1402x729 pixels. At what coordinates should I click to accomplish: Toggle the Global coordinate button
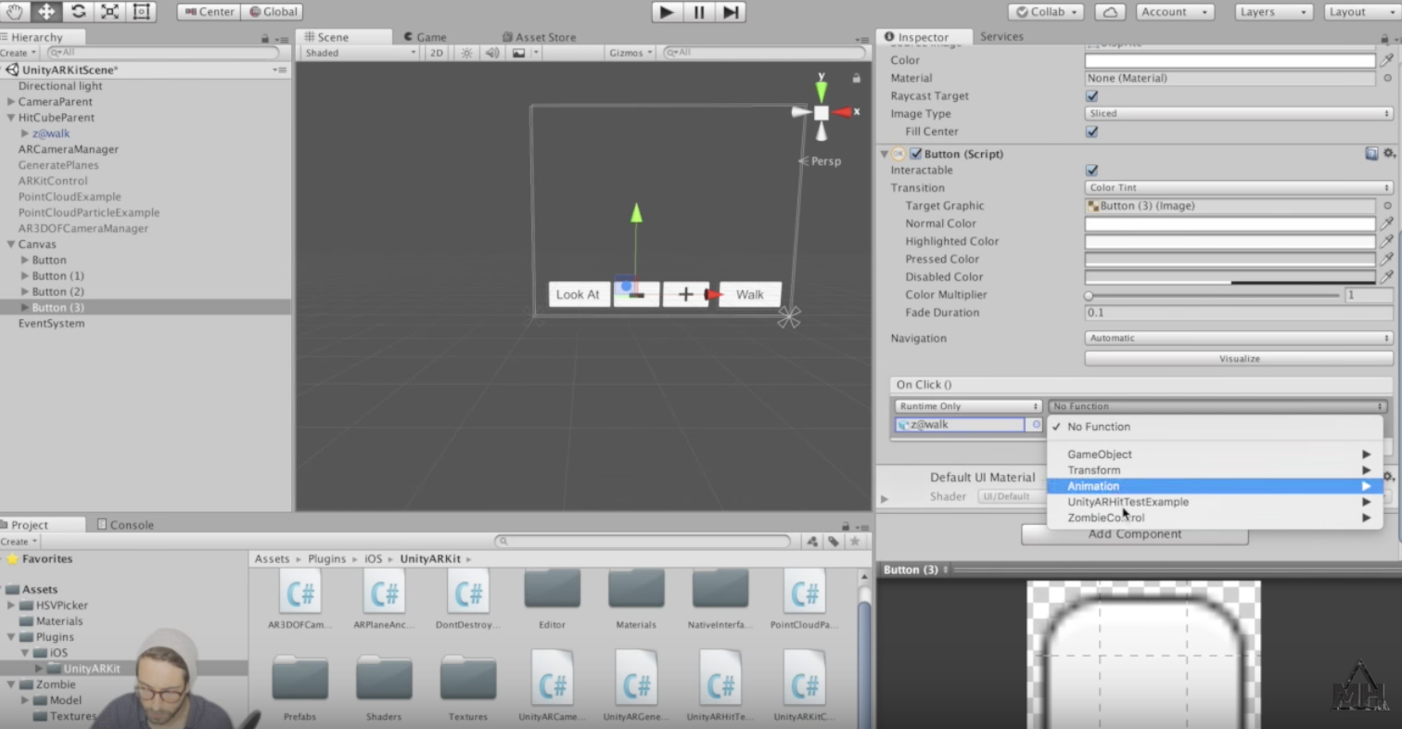273,12
